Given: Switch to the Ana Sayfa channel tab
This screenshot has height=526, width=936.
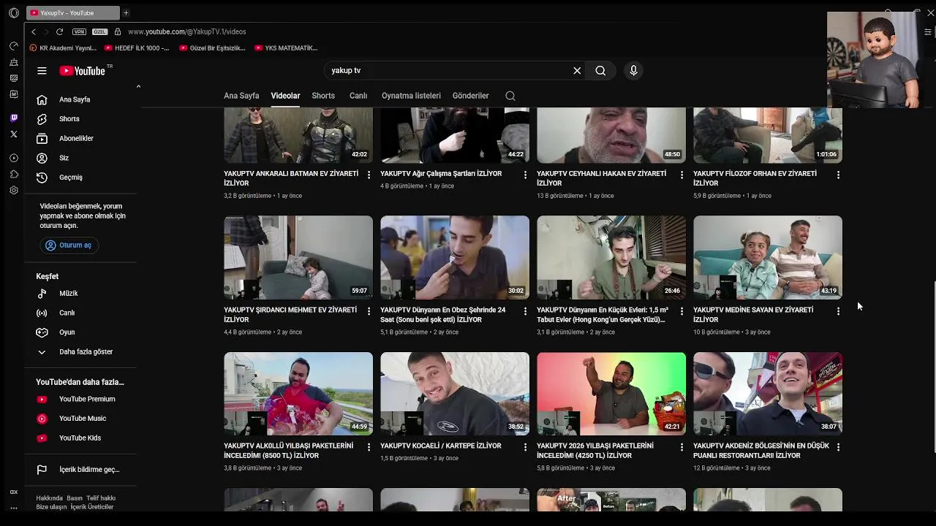Looking at the screenshot, I should 241,96.
